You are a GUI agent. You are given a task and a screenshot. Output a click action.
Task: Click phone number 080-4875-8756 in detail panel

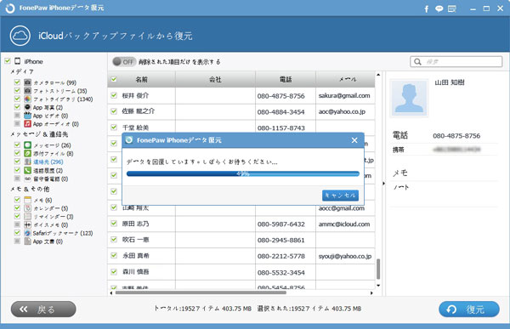coord(456,136)
